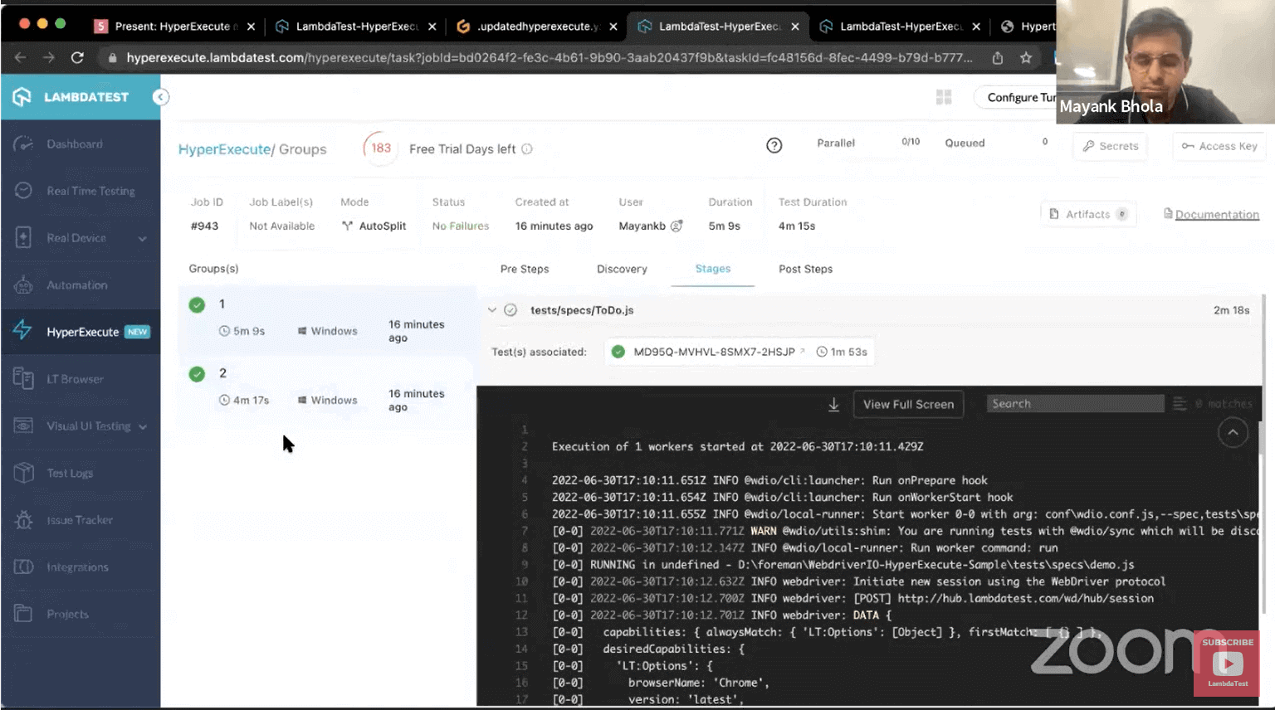This screenshot has width=1275, height=710.
Task: Click the Real Time Testing sidebar icon
Action: pyautogui.click(x=23, y=191)
